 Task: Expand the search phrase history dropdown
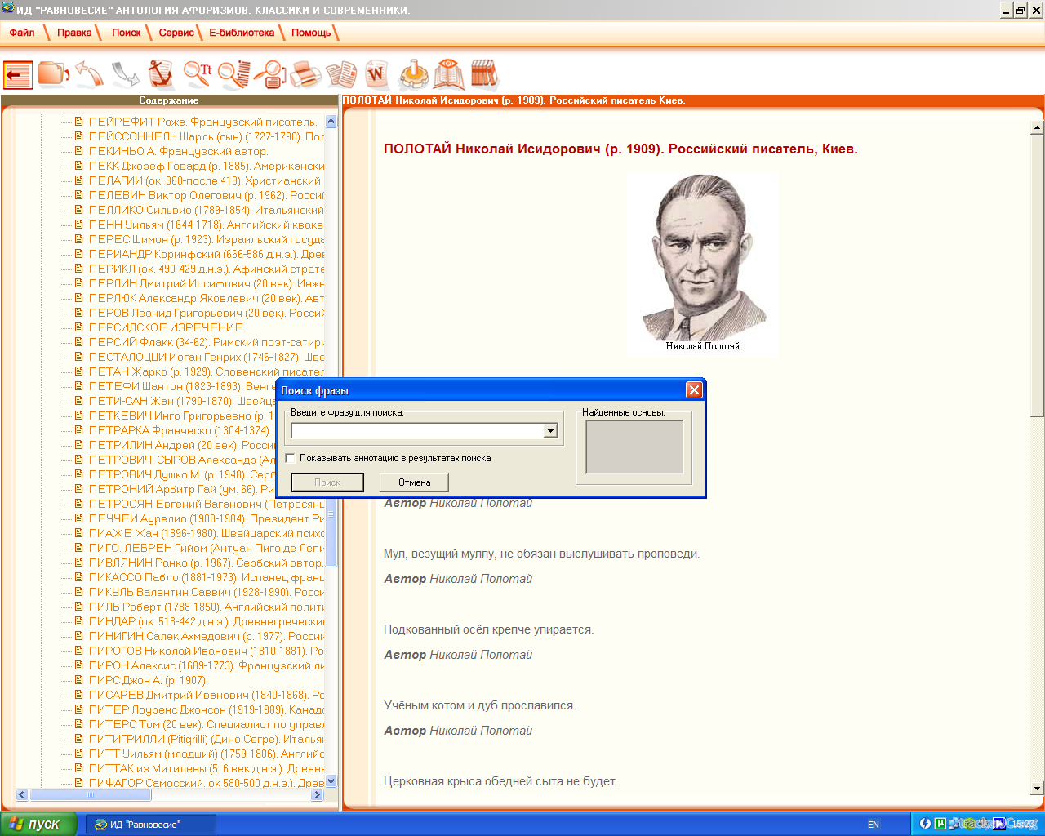click(x=550, y=431)
